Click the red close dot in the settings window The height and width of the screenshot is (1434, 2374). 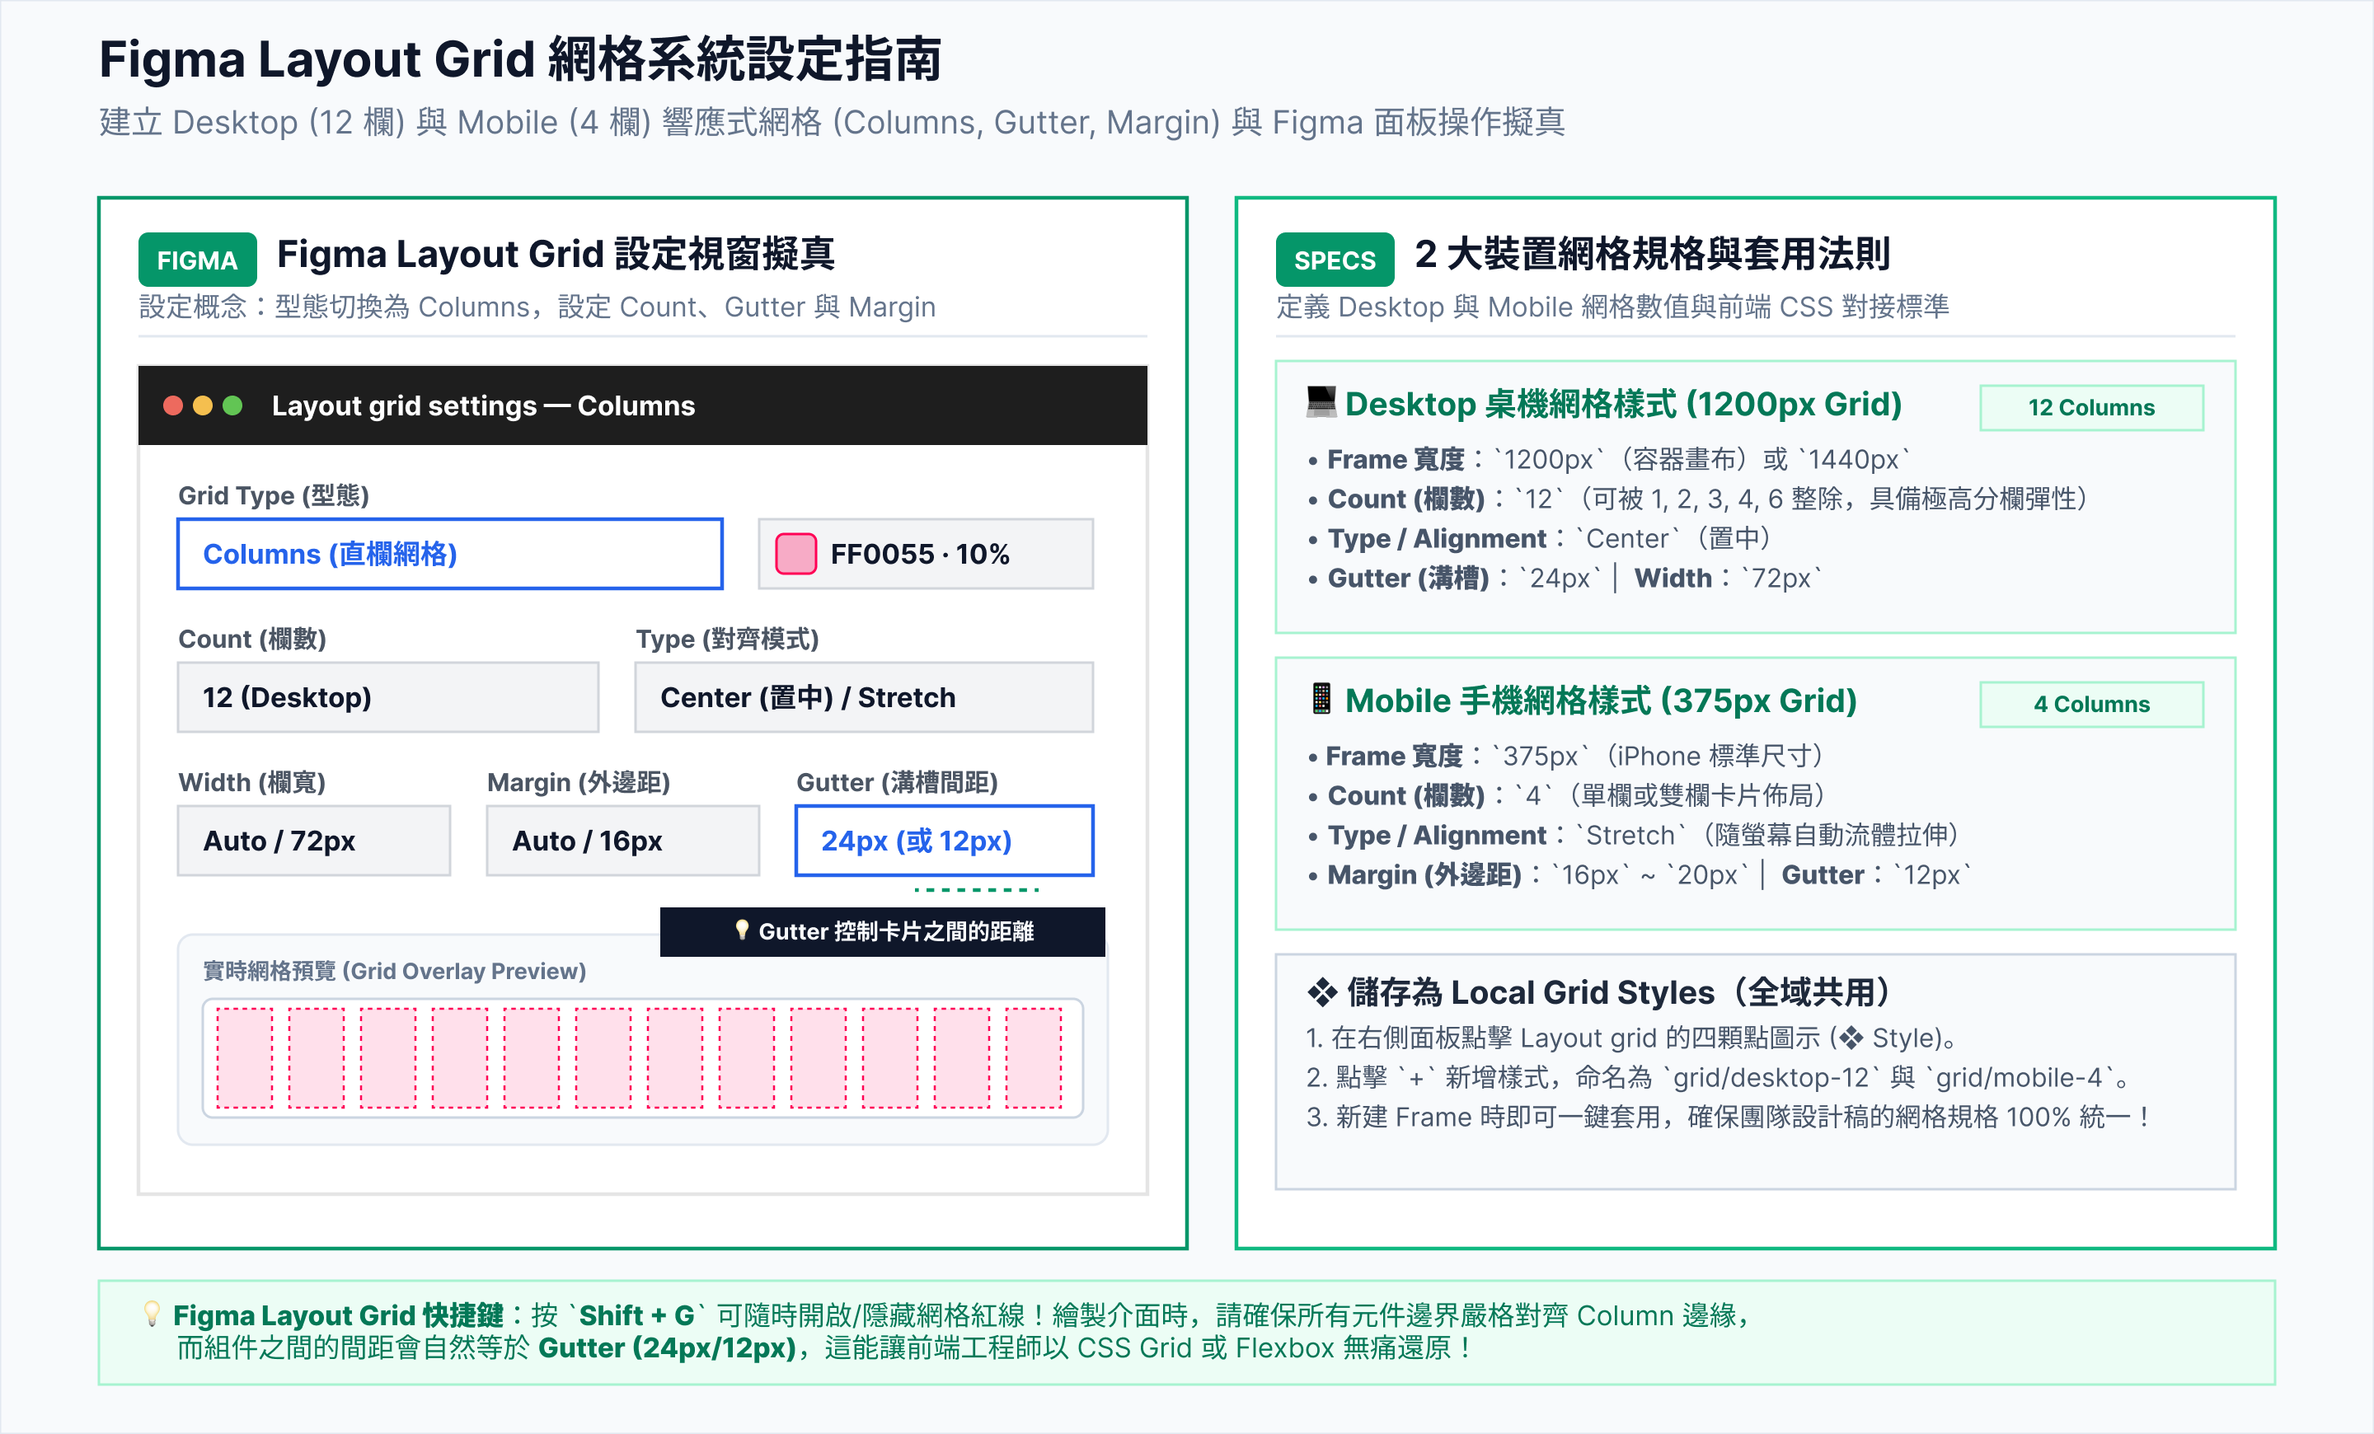tap(173, 405)
